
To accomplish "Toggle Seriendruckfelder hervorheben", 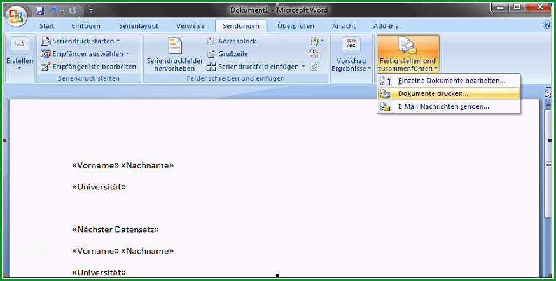I will (x=175, y=53).
